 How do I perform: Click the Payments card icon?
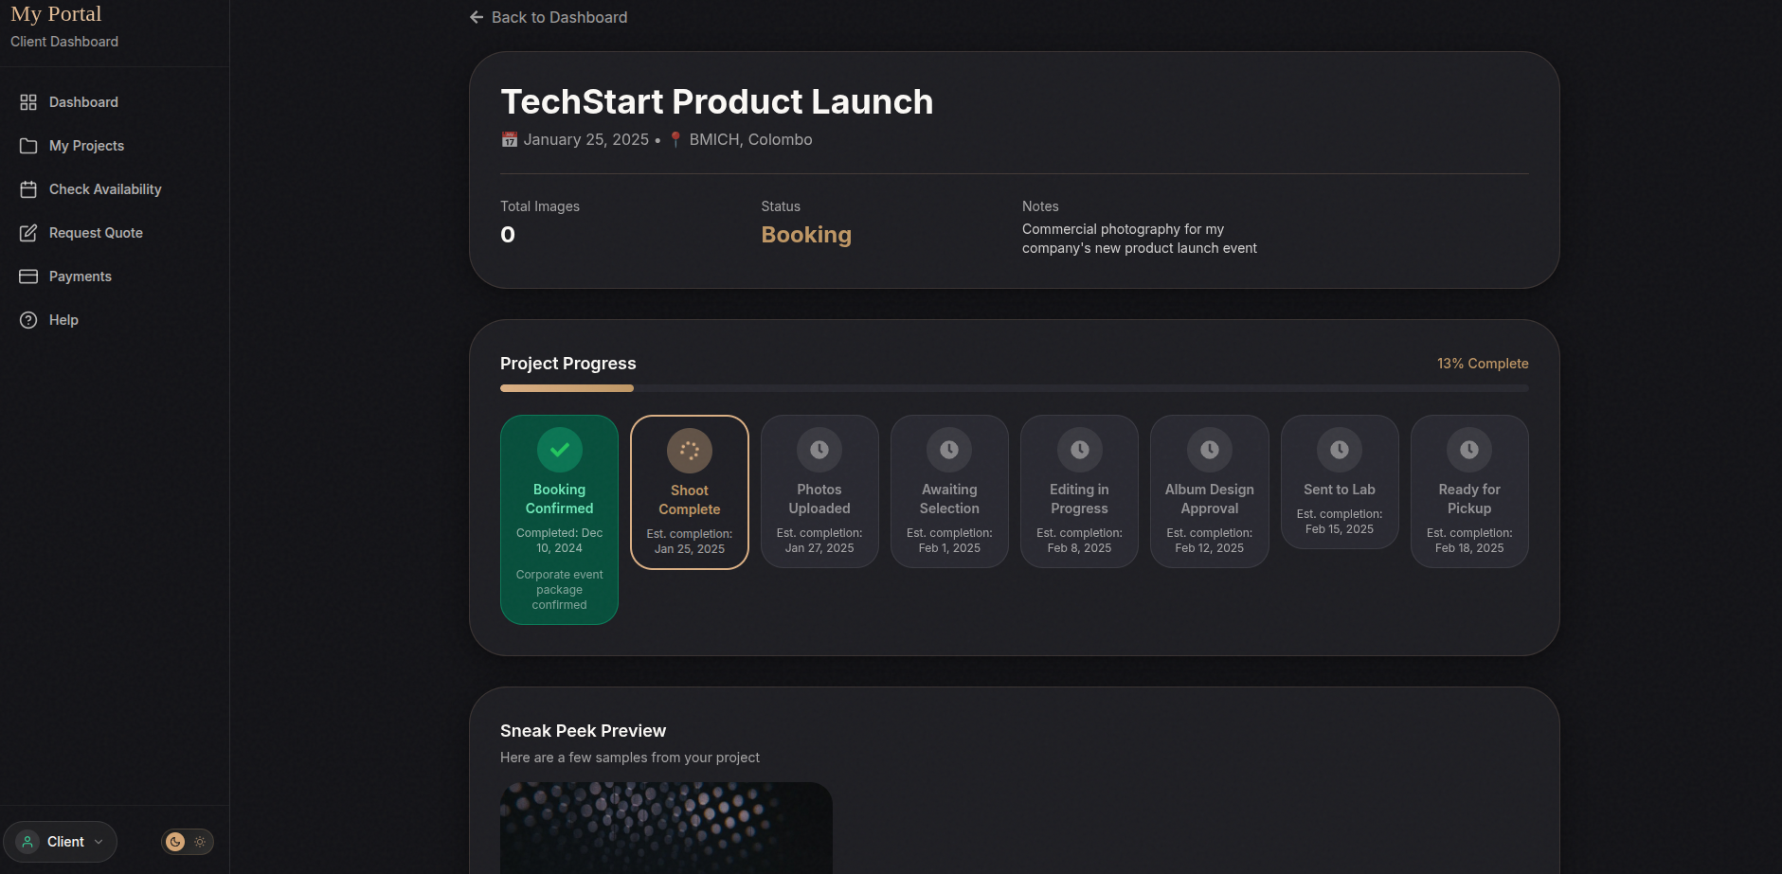pyautogui.click(x=28, y=276)
